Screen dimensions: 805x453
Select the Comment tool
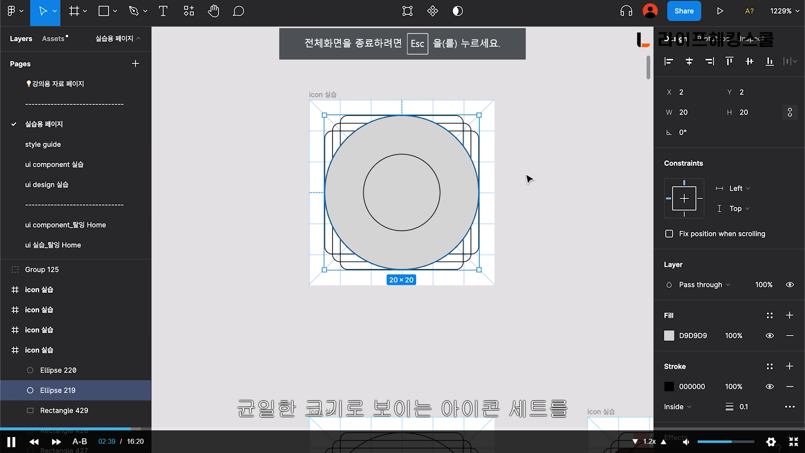coord(238,11)
